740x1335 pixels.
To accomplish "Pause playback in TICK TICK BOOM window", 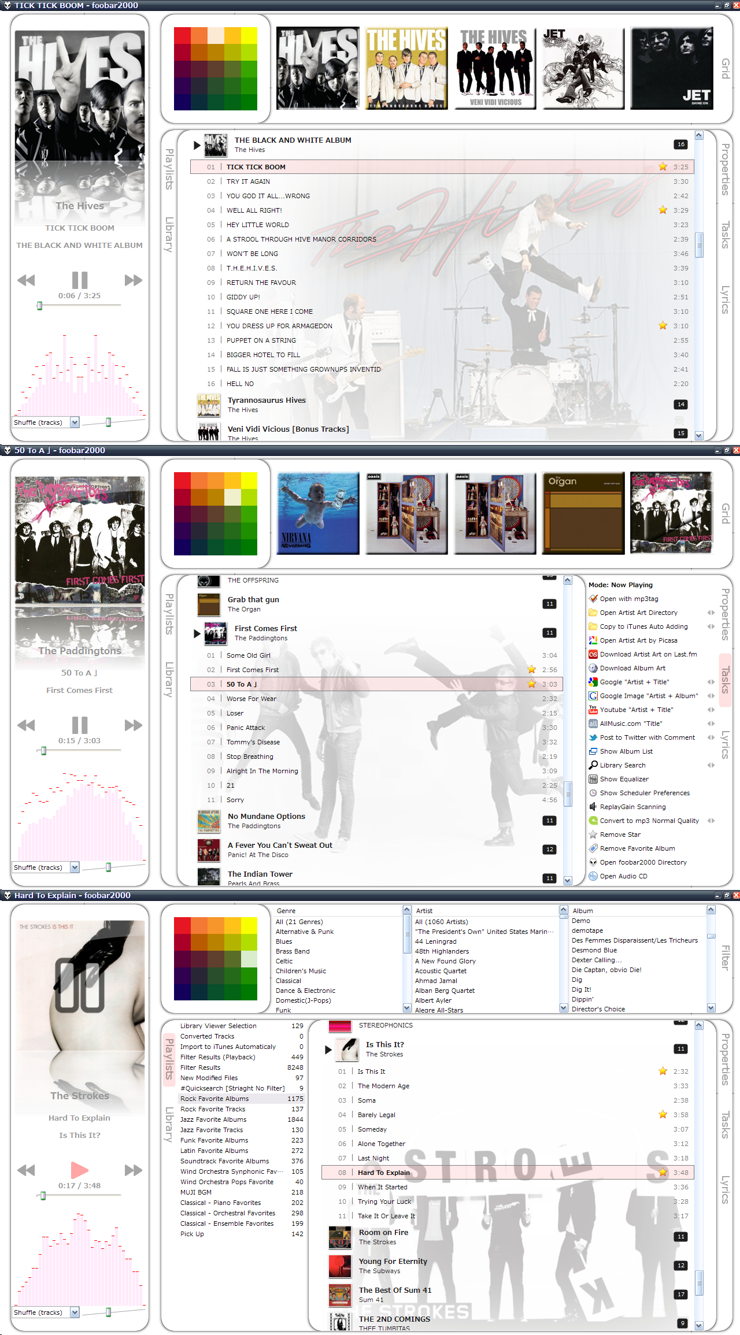I will coord(80,280).
